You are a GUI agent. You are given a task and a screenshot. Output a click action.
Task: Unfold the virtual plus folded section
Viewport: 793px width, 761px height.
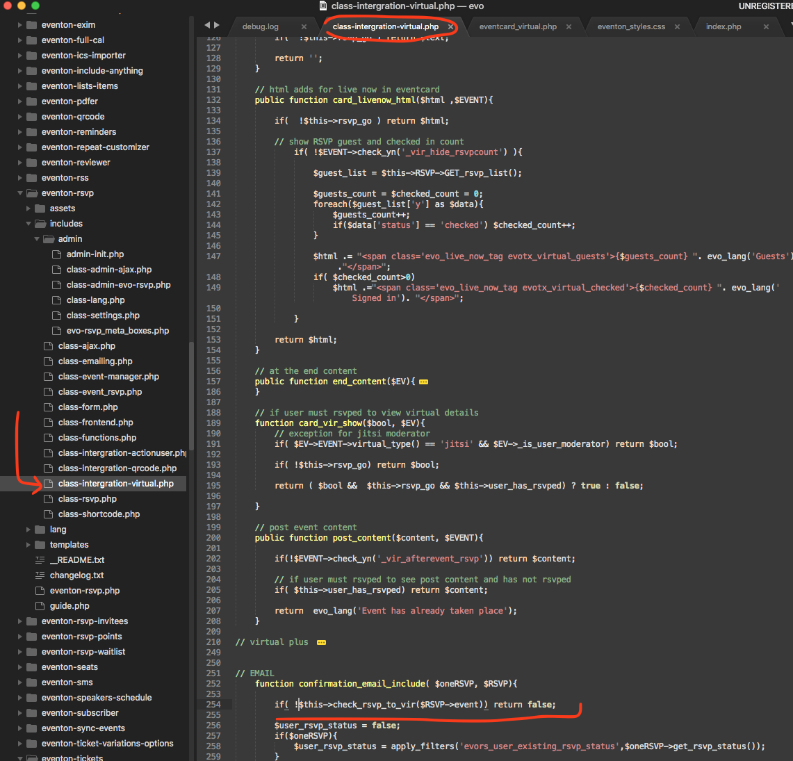(321, 643)
